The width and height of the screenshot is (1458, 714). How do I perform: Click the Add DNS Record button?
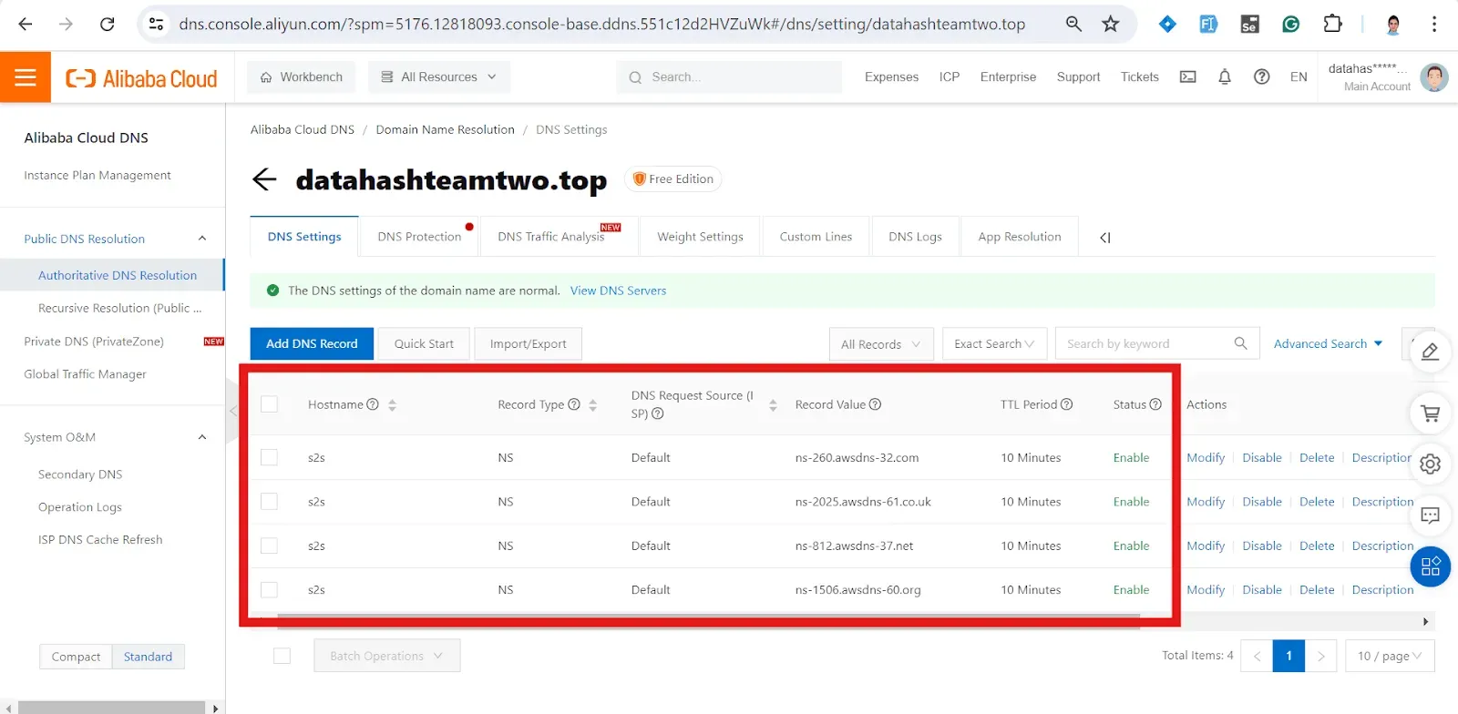tap(312, 343)
